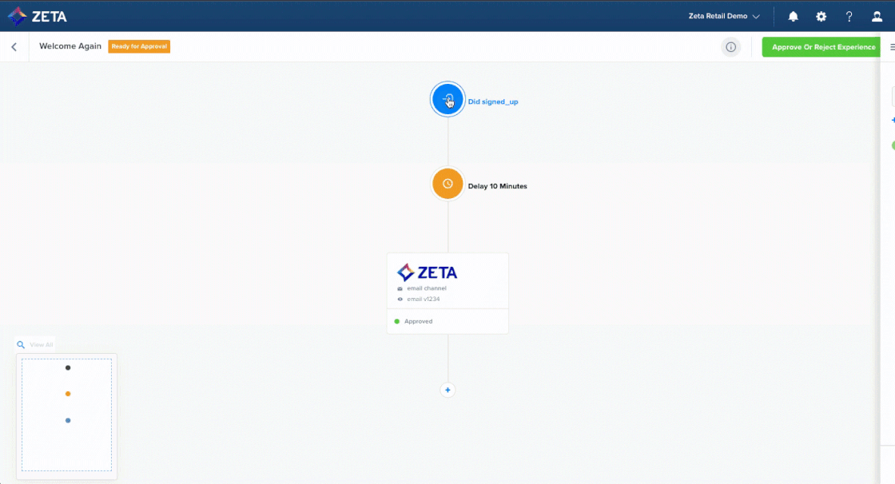Screen dimensions: 895x484
Task: Expand the Zeta Retail Demo account dropdown
Action: pos(724,16)
